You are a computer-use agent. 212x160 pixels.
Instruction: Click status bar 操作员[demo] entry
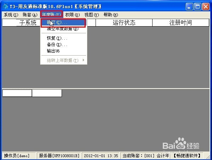[19, 156]
